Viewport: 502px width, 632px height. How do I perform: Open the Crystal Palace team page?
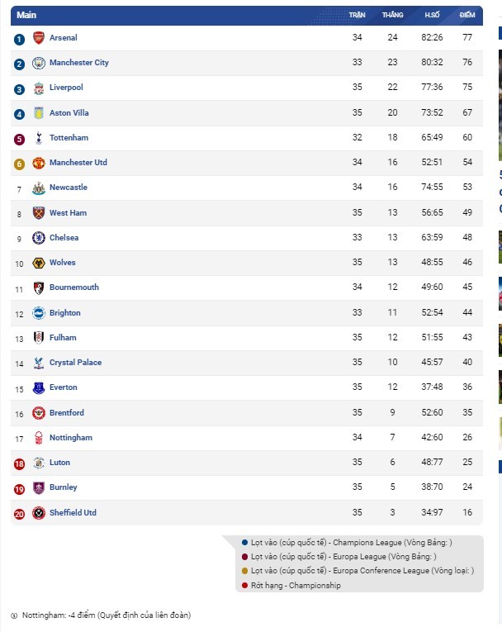pyautogui.click(x=75, y=363)
